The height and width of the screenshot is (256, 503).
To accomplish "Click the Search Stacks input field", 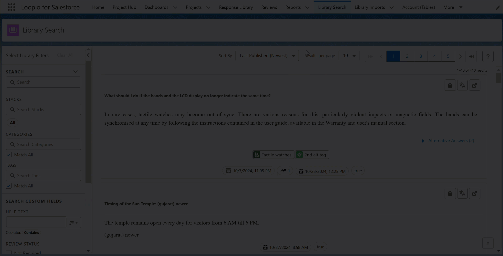I will [43, 110].
